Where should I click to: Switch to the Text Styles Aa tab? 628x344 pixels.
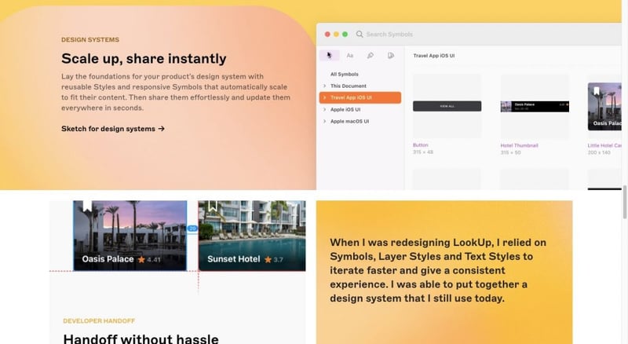tap(349, 55)
